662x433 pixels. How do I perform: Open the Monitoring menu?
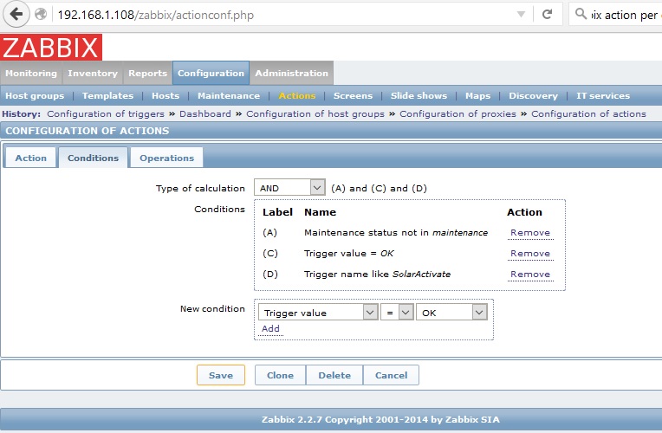[x=31, y=73]
